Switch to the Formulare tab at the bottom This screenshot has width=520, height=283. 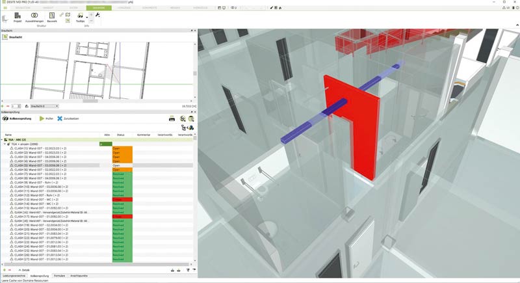coord(59,276)
